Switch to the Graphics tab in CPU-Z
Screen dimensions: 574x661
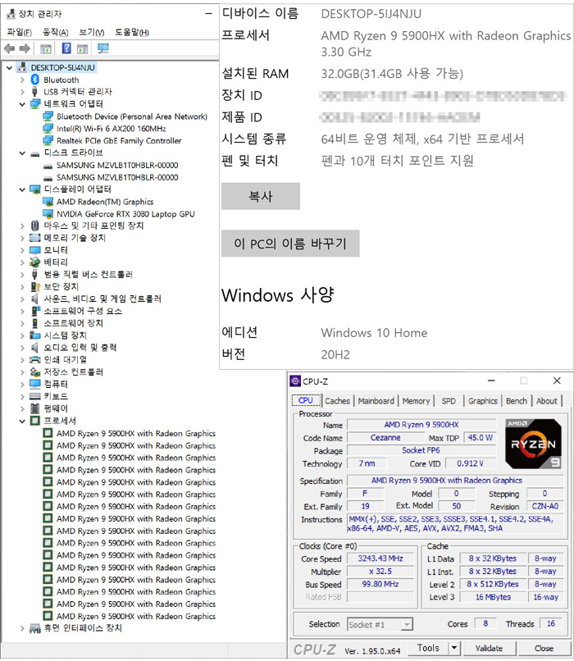point(482,401)
